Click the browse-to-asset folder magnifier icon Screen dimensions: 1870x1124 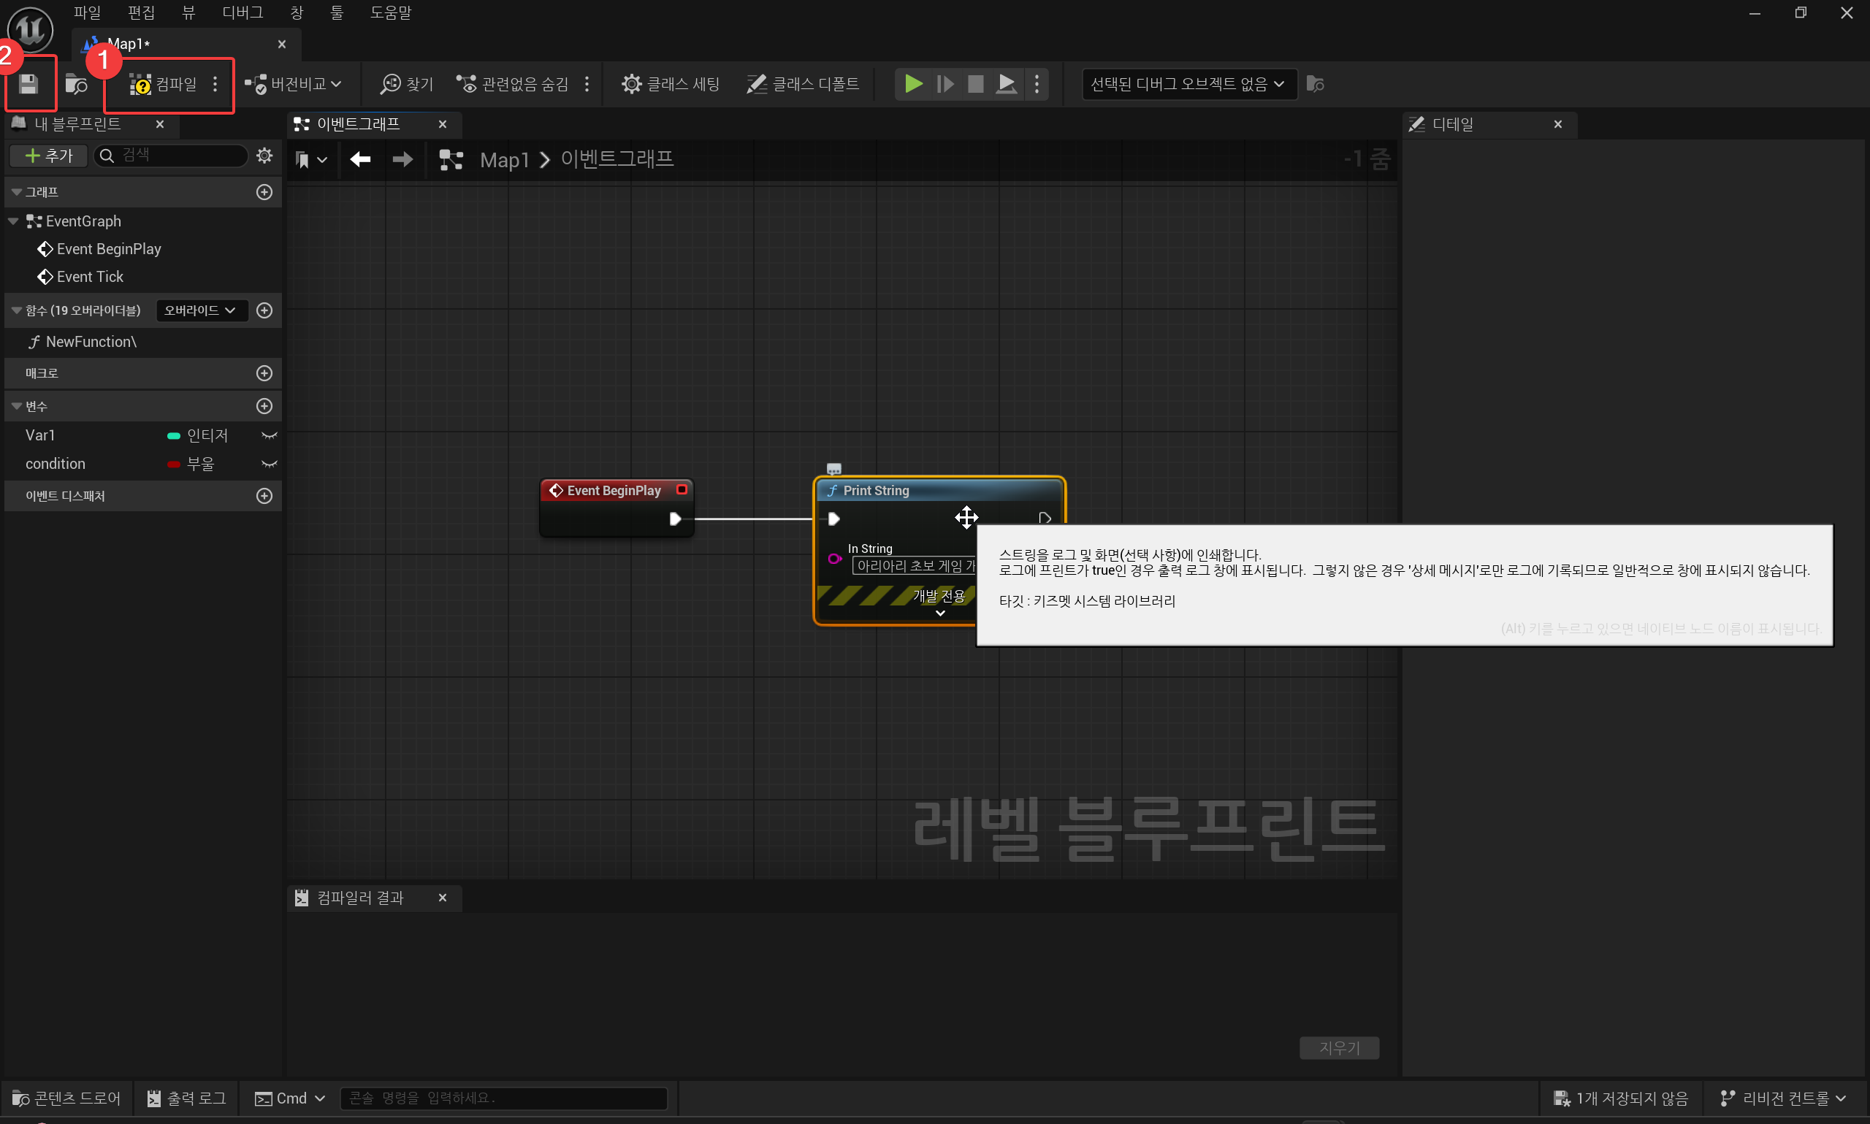77,84
